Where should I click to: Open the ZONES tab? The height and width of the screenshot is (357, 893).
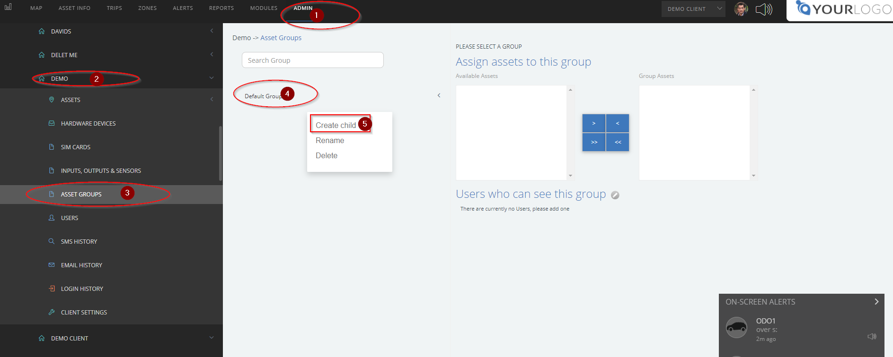[148, 8]
